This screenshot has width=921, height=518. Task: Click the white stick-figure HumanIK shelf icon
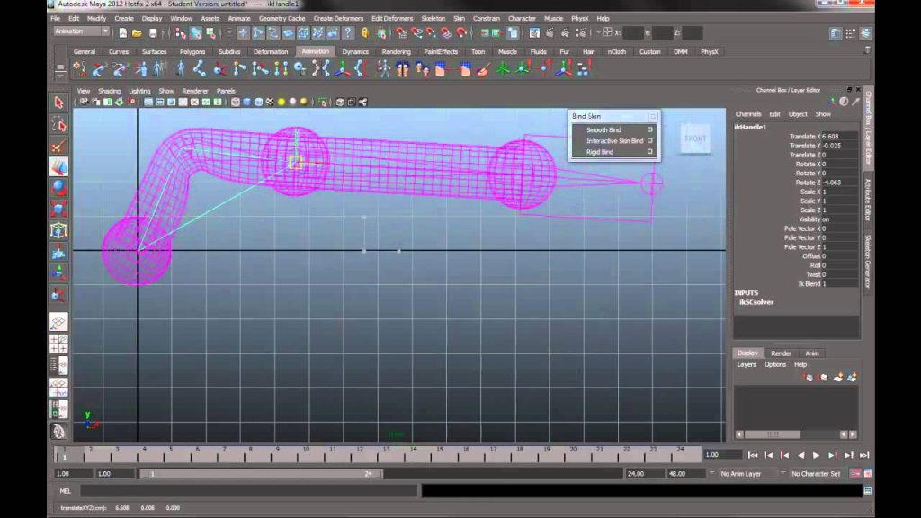point(383,69)
